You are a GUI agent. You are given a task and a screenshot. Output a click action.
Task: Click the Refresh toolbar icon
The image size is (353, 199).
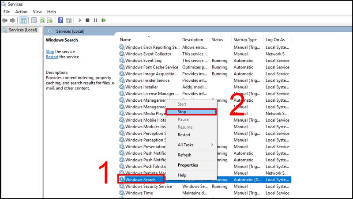[x=42, y=20]
